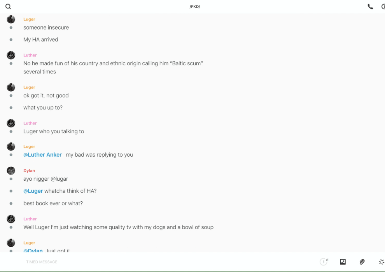Image resolution: width=385 pixels, height=272 pixels.
Task: Select the 'best book ever or what?' message
Action: tap(53, 203)
